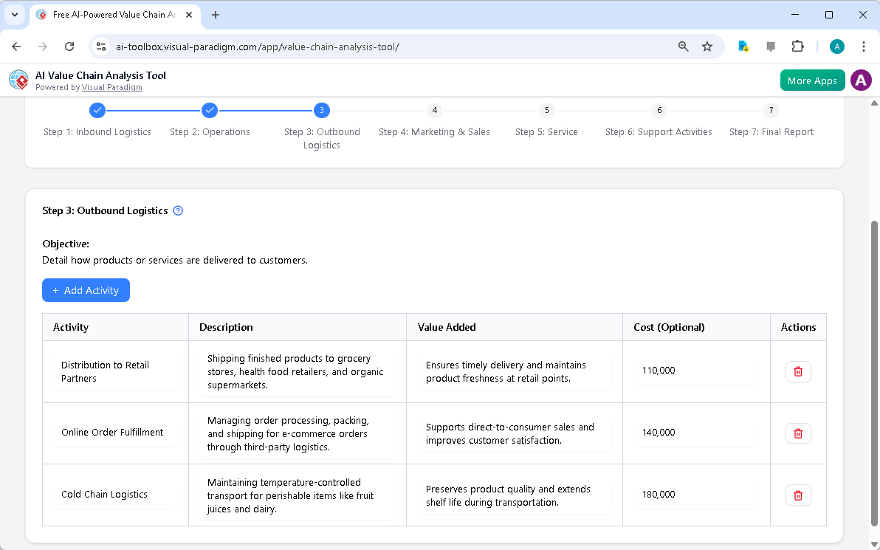Select the Free AI-Powered Value Chain tab
Image resolution: width=880 pixels, height=550 pixels.
point(111,14)
